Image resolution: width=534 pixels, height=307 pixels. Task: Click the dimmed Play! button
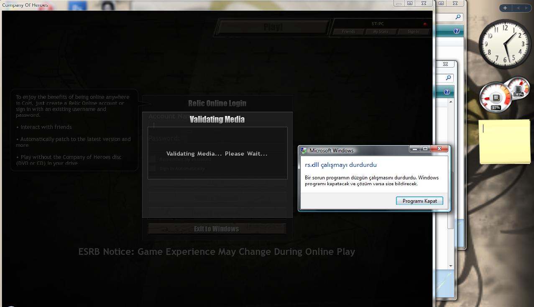point(273,28)
